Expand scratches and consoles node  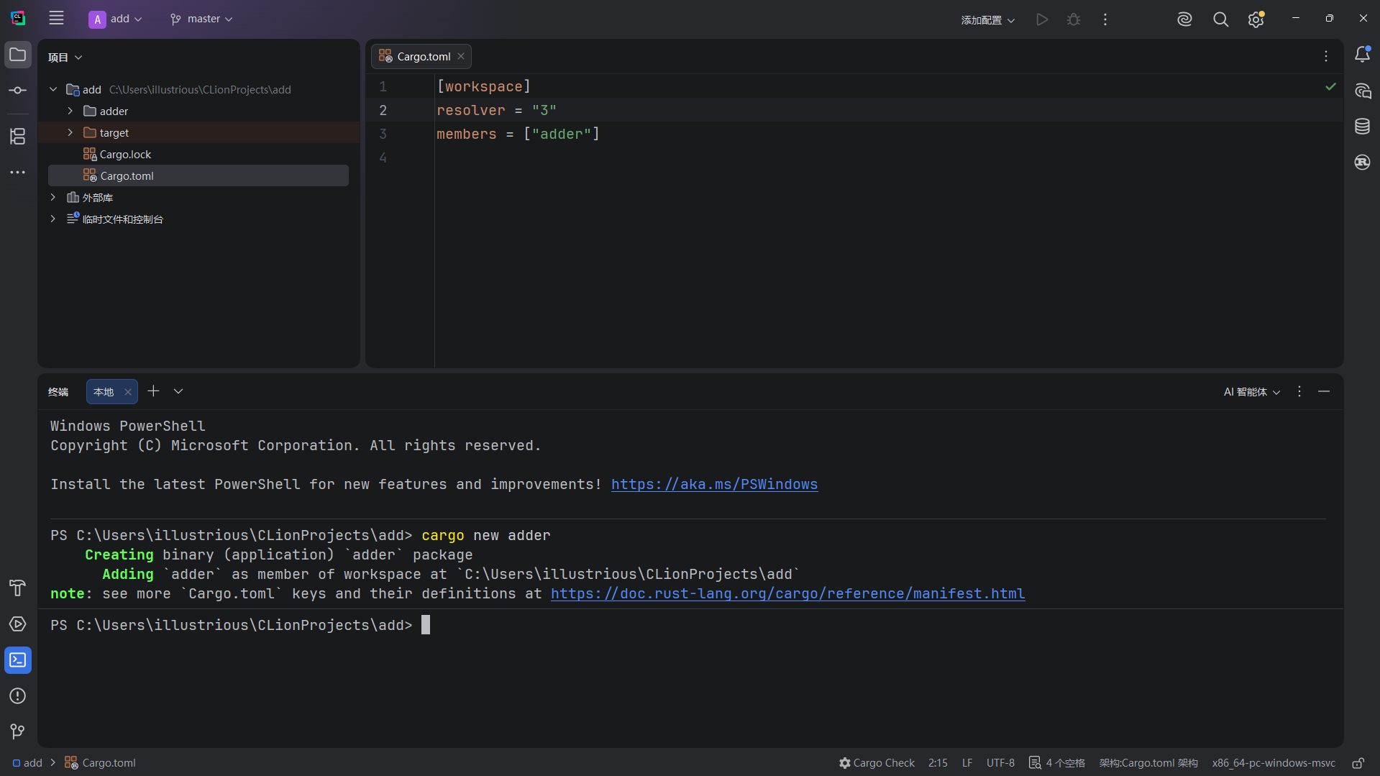53,219
